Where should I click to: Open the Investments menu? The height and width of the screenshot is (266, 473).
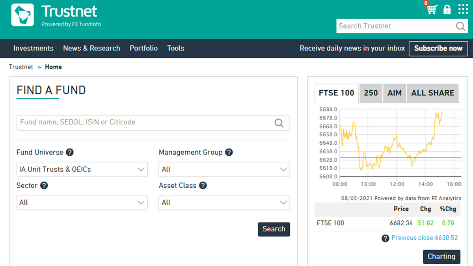[34, 48]
